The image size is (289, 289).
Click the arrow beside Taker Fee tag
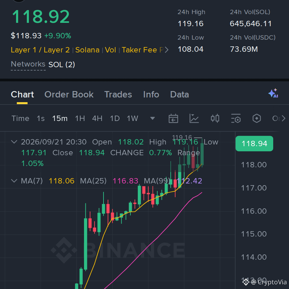click(x=166, y=50)
